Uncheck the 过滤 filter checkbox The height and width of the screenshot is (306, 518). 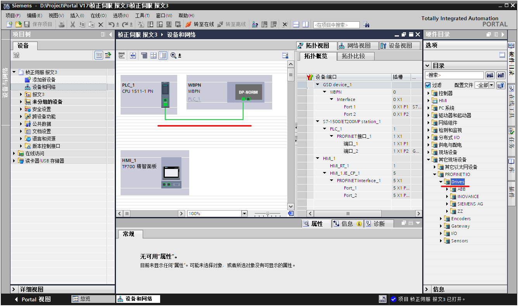pyautogui.click(x=428, y=85)
